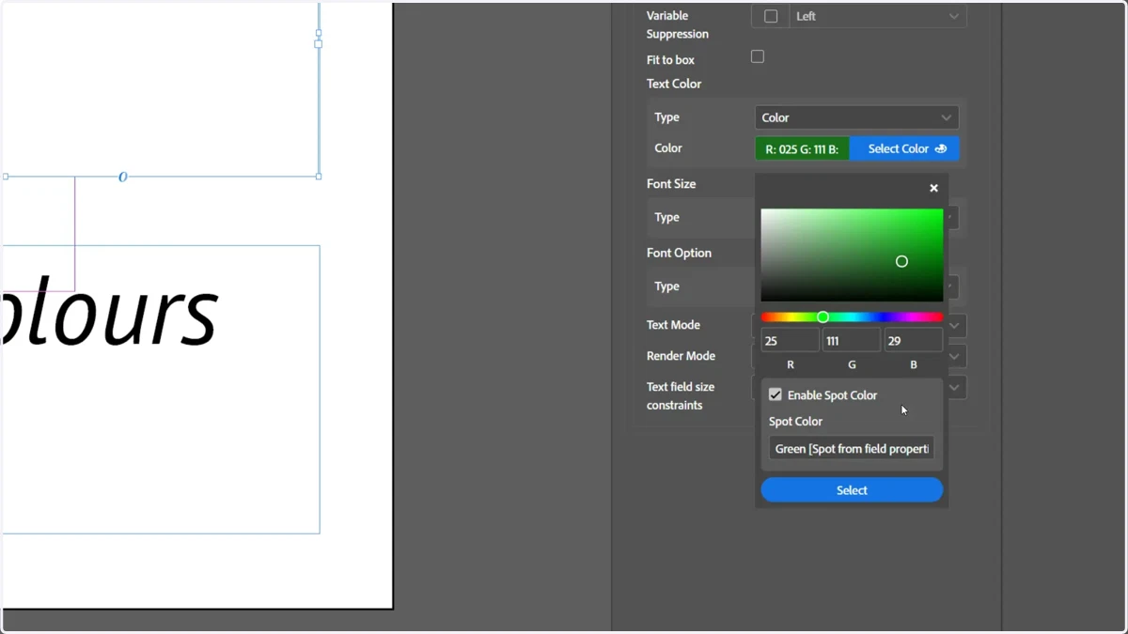Image resolution: width=1128 pixels, height=634 pixels.
Task: Click the palette icon in Select Color button
Action: click(941, 149)
